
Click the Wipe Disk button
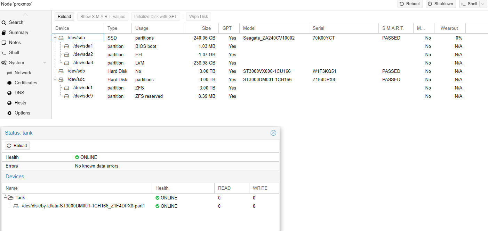click(x=199, y=16)
